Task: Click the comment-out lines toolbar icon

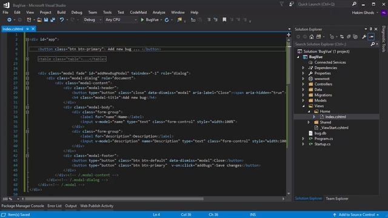Action: click(x=209, y=20)
